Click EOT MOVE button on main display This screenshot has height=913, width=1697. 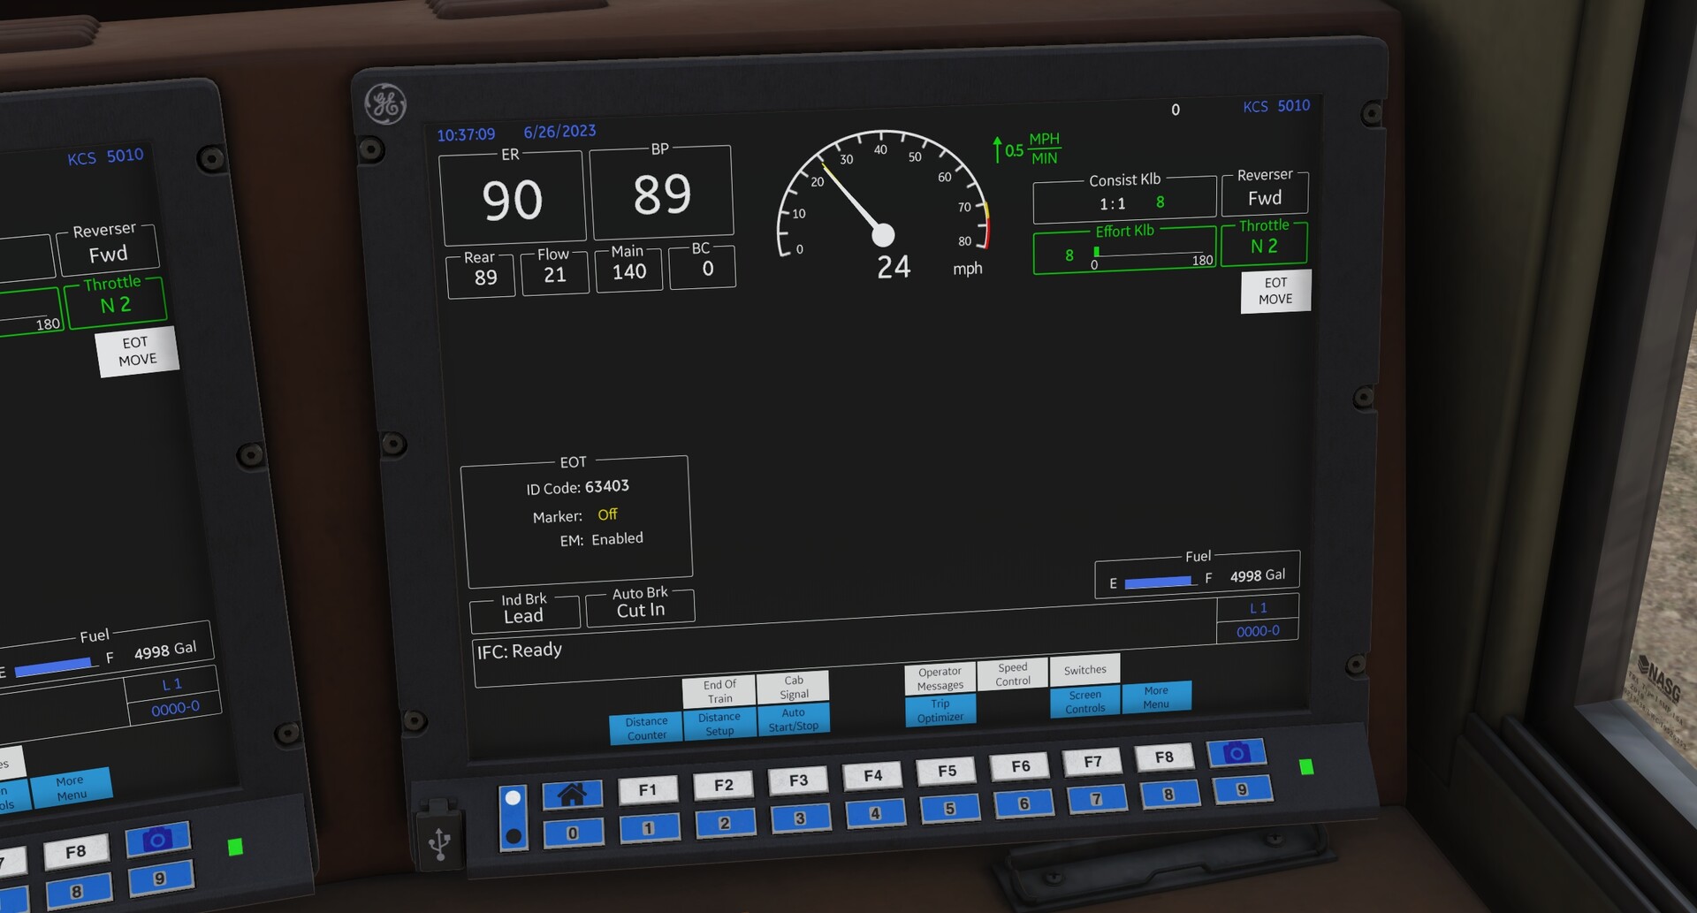click(x=1275, y=291)
